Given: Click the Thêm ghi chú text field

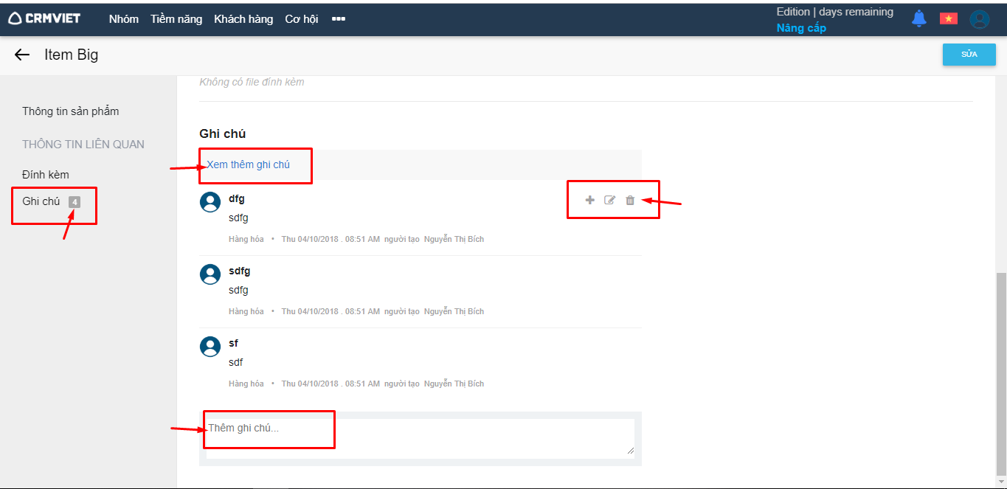Looking at the screenshot, I should [420, 437].
